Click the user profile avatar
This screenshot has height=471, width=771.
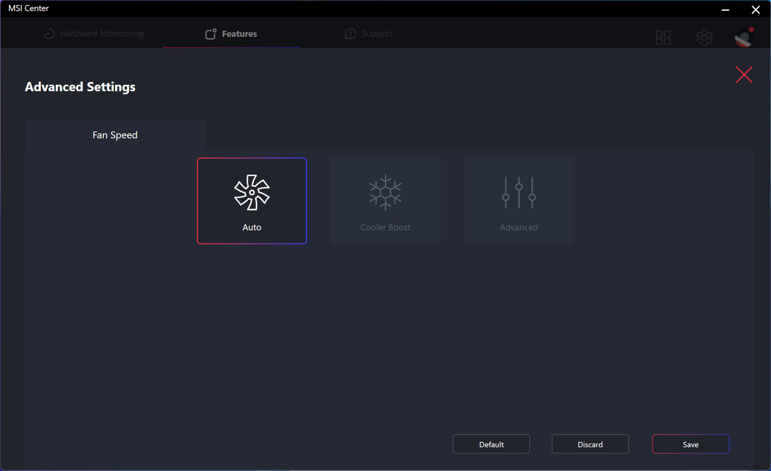click(743, 38)
